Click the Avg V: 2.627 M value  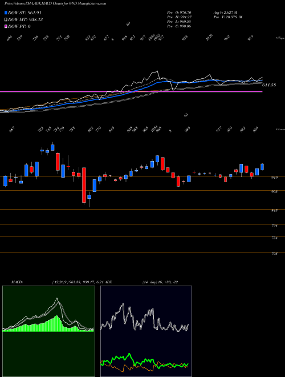[x=225, y=12]
